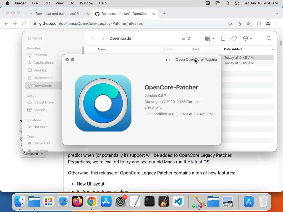Close the Quick Look preview panel
Viewport: 283px width, 212px height.
pyautogui.click(x=67, y=60)
